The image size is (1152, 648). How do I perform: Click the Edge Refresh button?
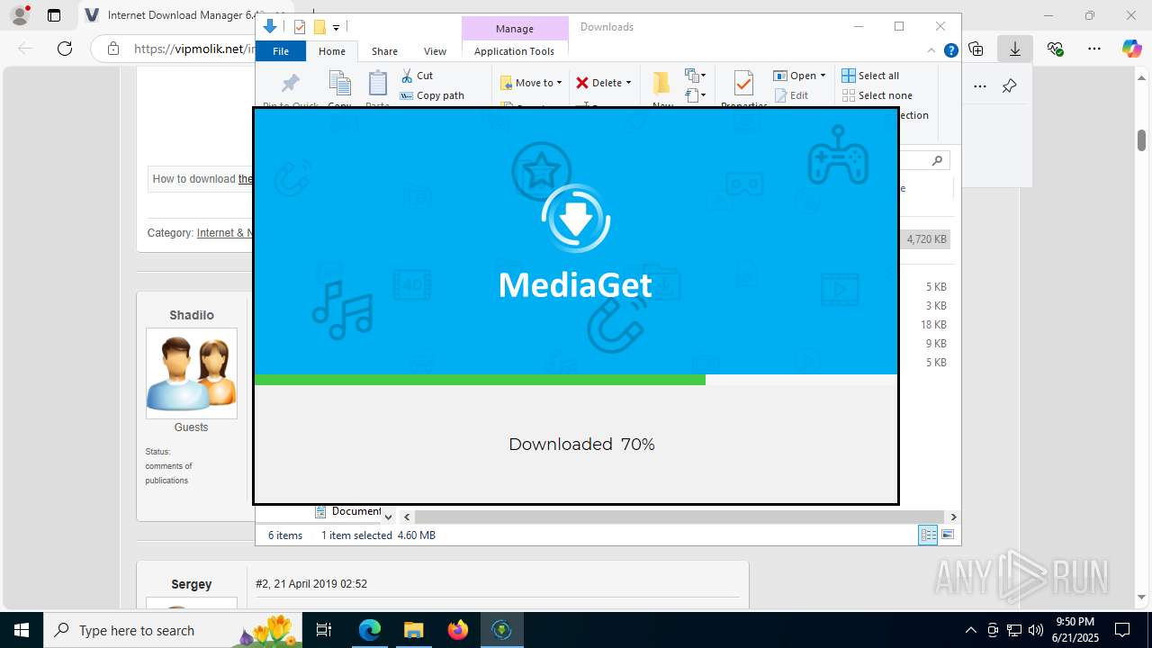[64, 49]
